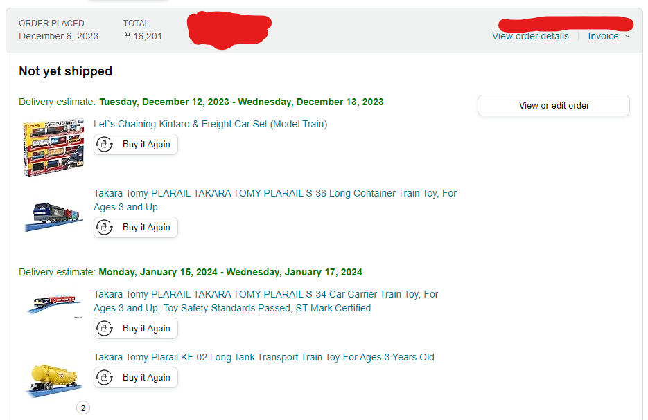Click Buy it Again icon for Car Carrier Train
This screenshot has width=648, height=420.
pos(105,329)
